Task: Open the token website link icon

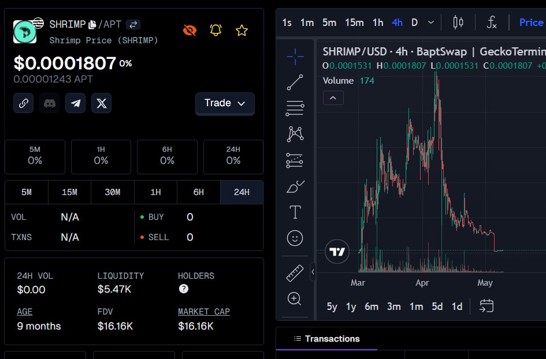Action: point(23,103)
